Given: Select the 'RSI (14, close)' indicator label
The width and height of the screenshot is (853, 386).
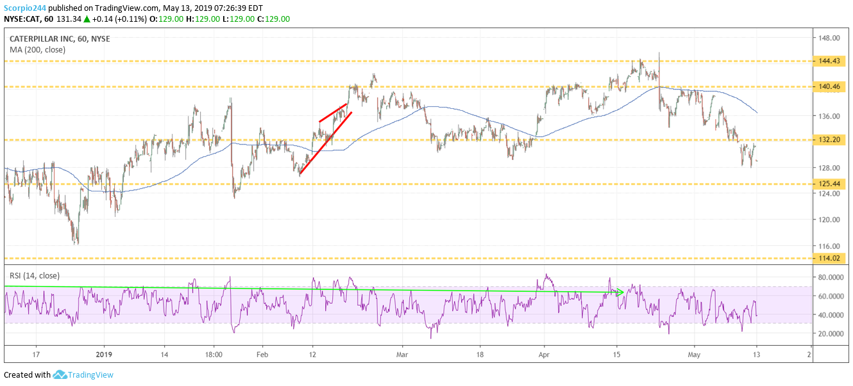Looking at the screenshot, I should click(35, 276).
